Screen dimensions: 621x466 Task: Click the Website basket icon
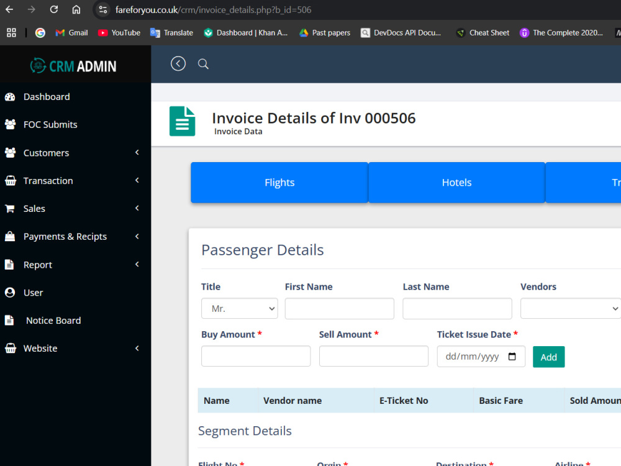[11, 349]
